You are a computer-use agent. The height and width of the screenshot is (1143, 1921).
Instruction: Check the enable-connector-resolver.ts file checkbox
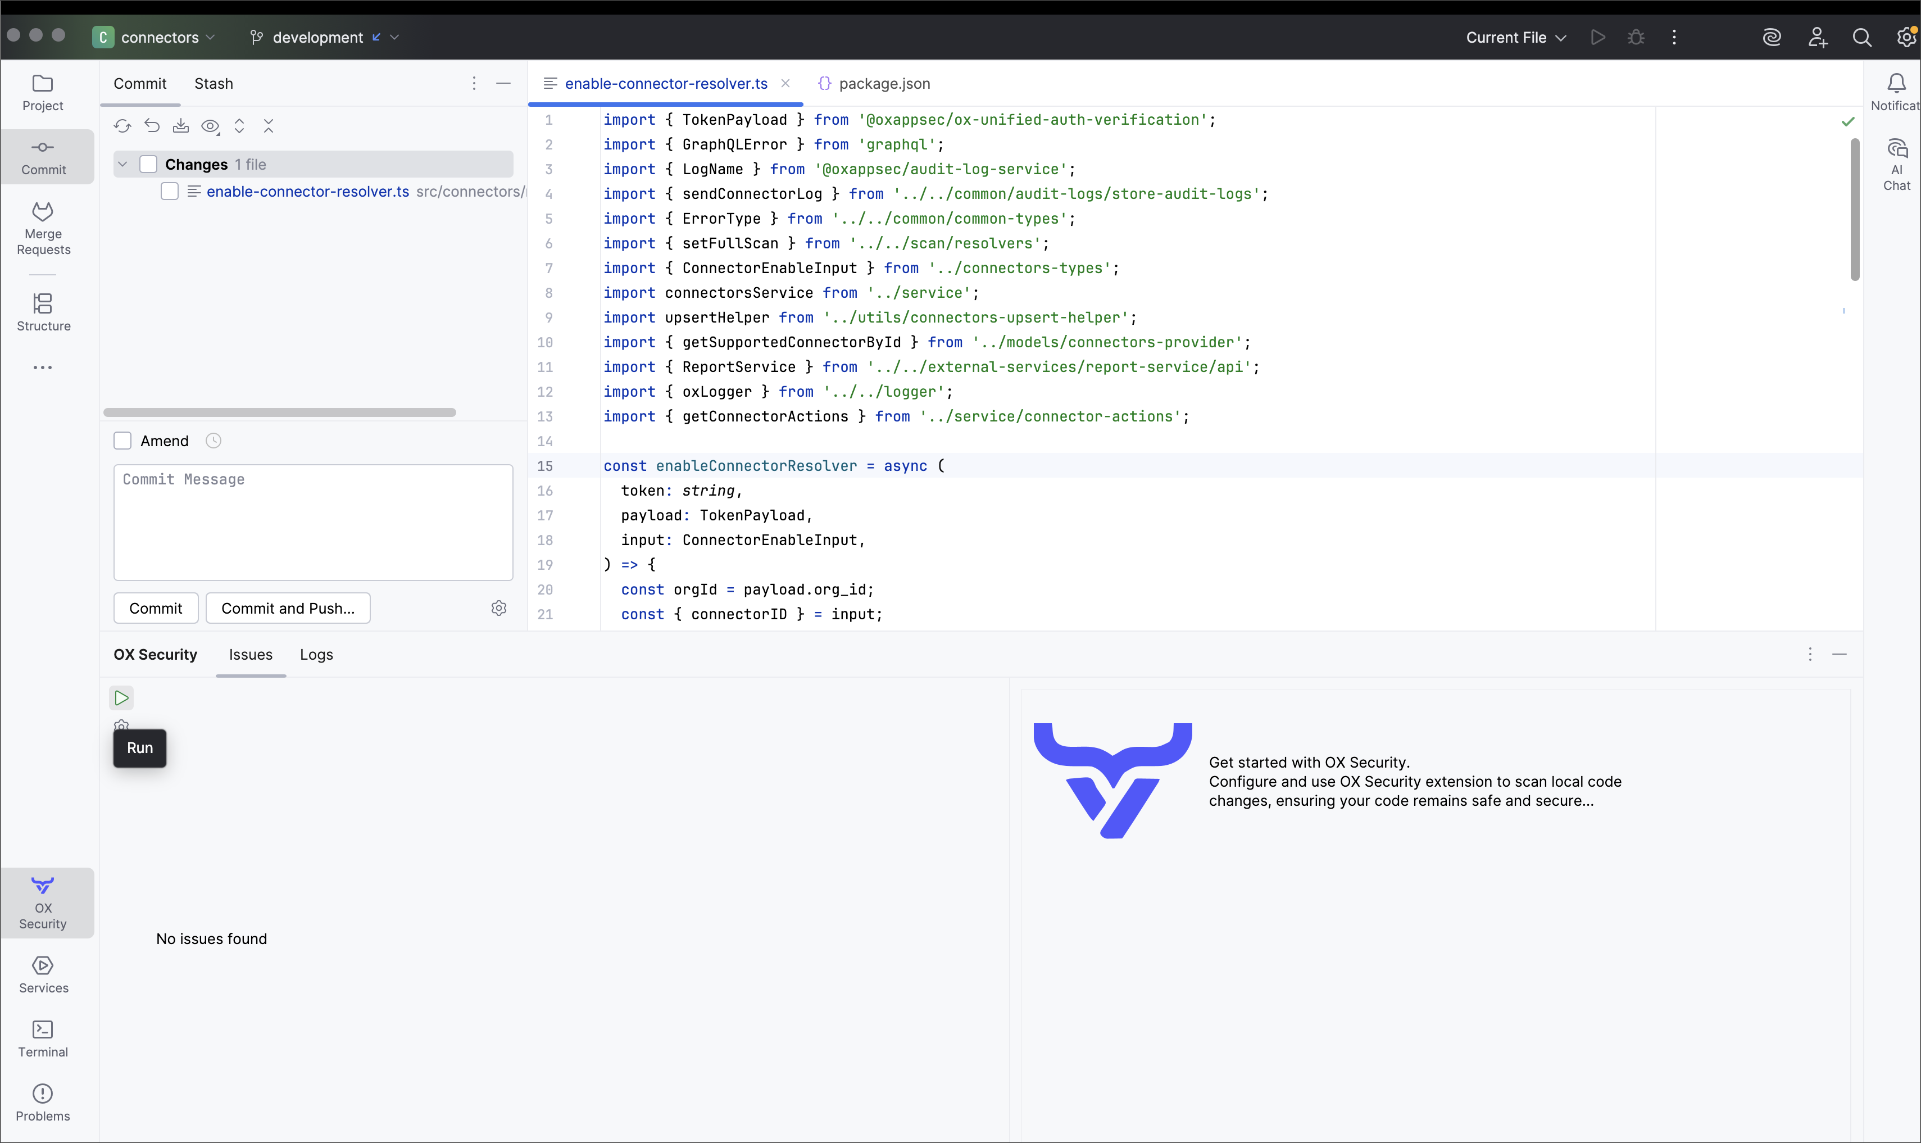tap(169, 191)
